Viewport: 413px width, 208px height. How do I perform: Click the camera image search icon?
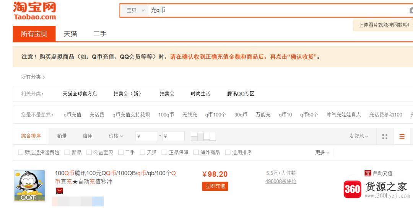(411, 11)
